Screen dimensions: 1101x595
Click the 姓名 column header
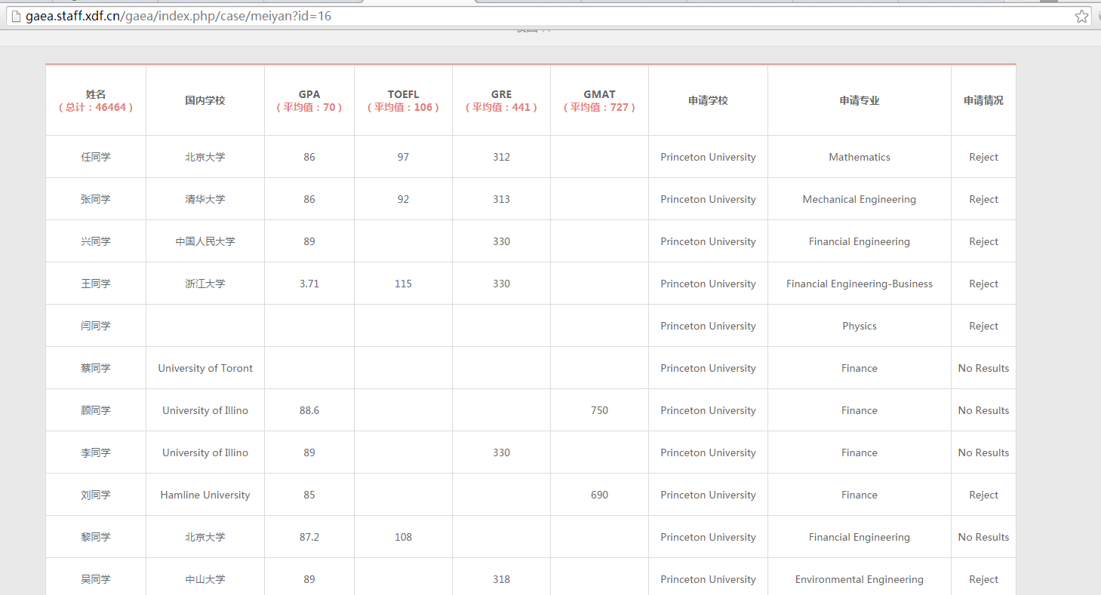tap(96, 100)
